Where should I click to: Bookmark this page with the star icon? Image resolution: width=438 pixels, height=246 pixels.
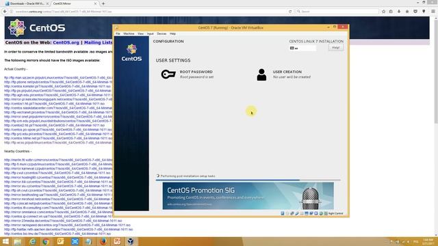pos(383,12)
